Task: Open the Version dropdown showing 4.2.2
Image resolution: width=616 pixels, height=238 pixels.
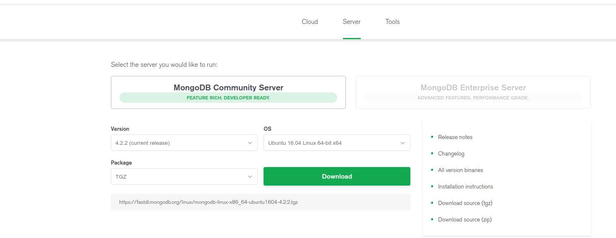Action: click(x=184, y=143)
